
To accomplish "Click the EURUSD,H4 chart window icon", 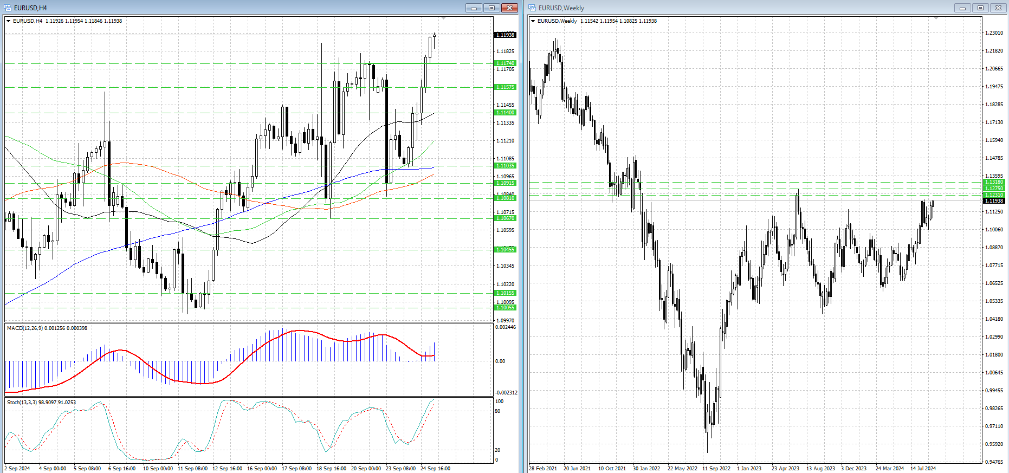I will click(x=8, y=8).
